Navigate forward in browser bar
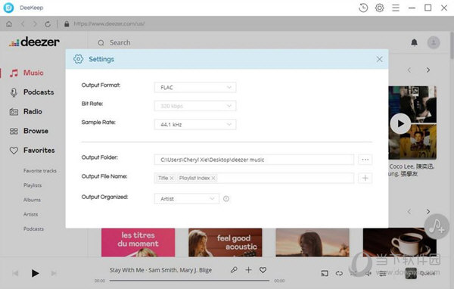Image resolution: width=454 pixels, height=289 pixels. click(x=35, y=23)
